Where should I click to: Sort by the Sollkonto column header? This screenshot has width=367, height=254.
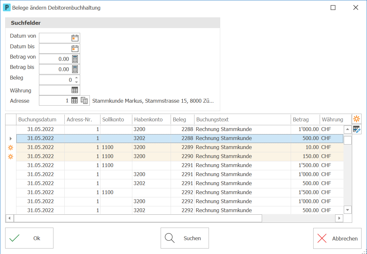(x=116, y=120)
